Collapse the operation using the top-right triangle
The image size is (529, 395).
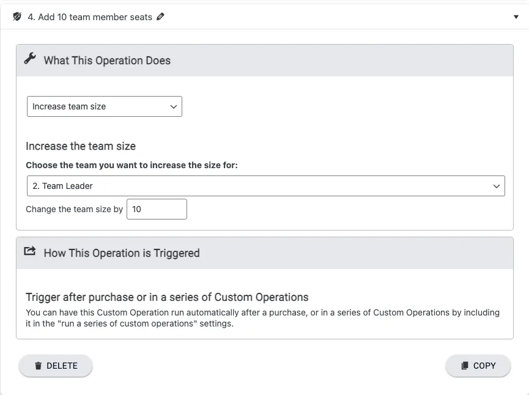(515, 17)
